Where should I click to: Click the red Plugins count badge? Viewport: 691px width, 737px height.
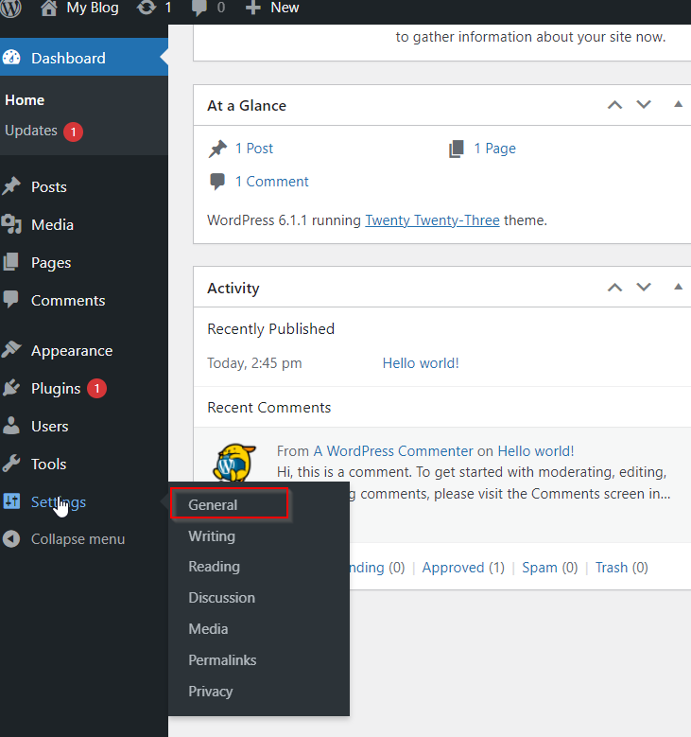96,388
